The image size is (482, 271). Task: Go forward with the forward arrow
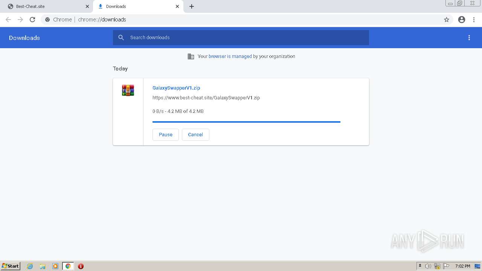pos(20,20)
